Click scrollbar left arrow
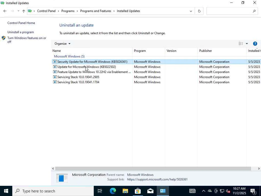261x196 pixels. coord(53,169)
